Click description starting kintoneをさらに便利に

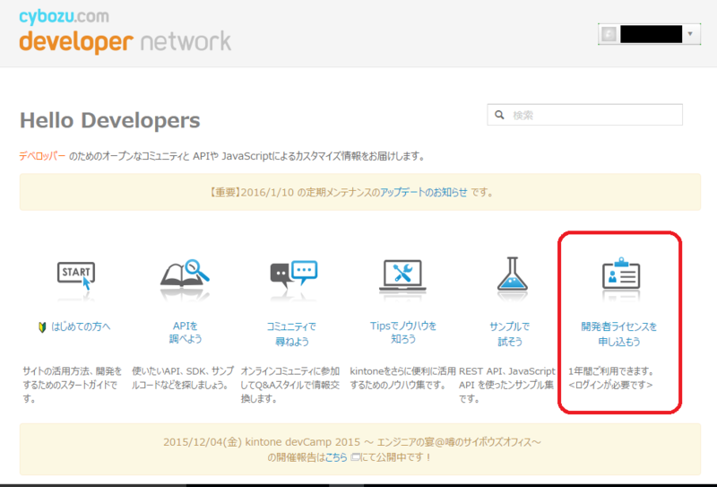coord(402,378)
